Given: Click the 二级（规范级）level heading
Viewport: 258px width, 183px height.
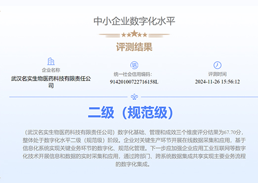Looking at the screenshot, I should (130, 112).
